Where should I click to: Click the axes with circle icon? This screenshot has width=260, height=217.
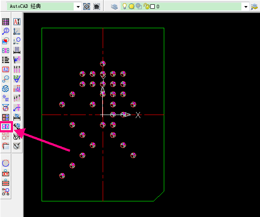pos(17,41)
